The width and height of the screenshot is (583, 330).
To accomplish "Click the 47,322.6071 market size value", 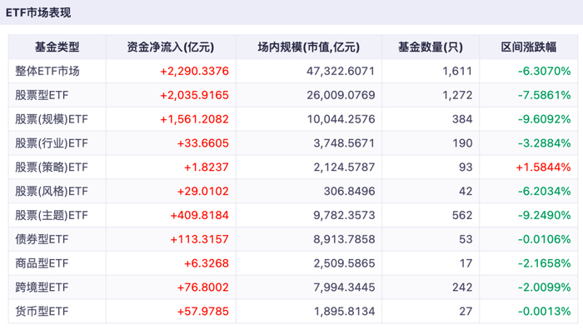I will tap(341, 71).
